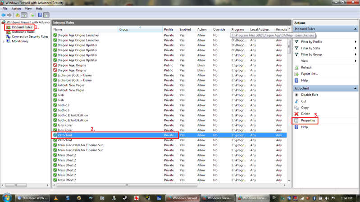The height and width of the screenshot is (202, 360).
Task: Sort rules by the Profile column header
Action: pyautogui.click(x=170, y=29)
